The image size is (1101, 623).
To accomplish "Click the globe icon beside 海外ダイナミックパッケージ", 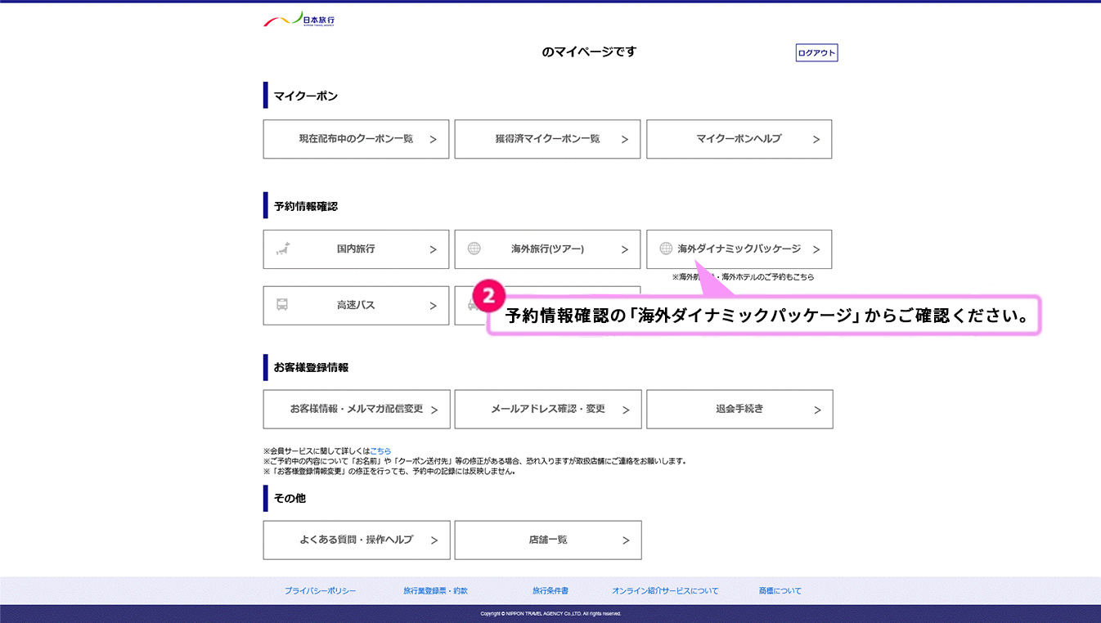I will click(666, 249).
